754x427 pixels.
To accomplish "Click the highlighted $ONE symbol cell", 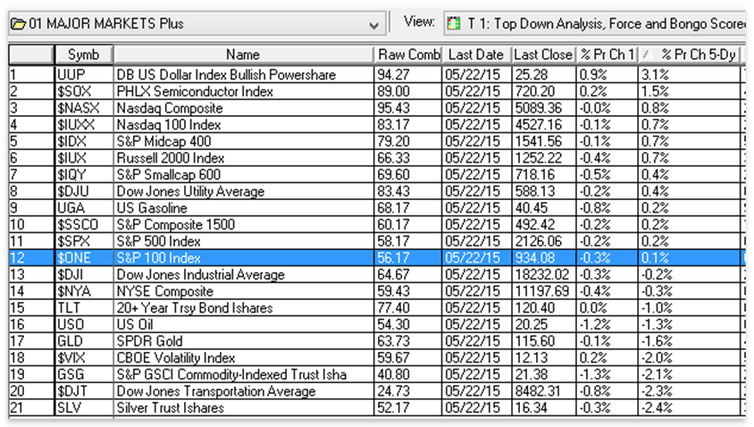I will tap(84, 258).
